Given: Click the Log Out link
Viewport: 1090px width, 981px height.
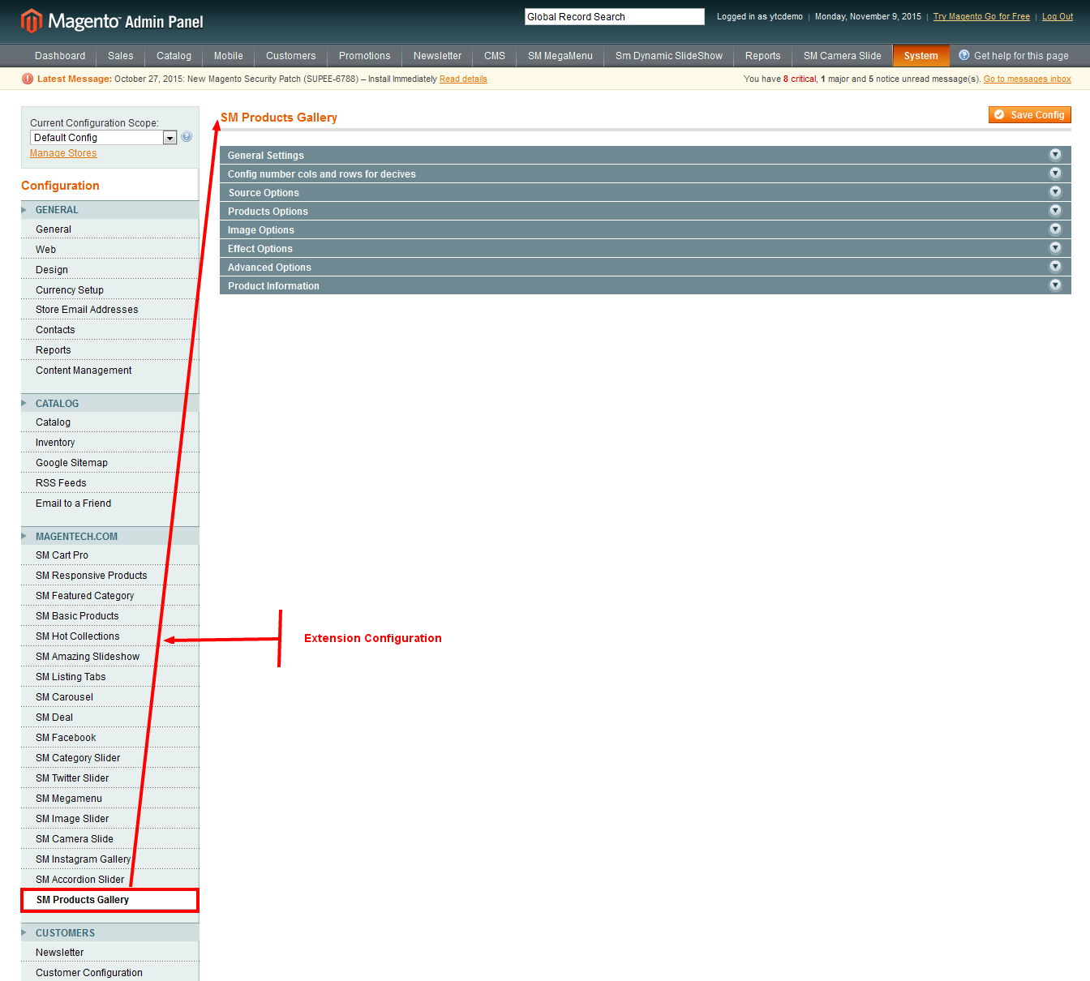Looking at the screenshot, I should pyautogui.click(x=1058, y=16).
